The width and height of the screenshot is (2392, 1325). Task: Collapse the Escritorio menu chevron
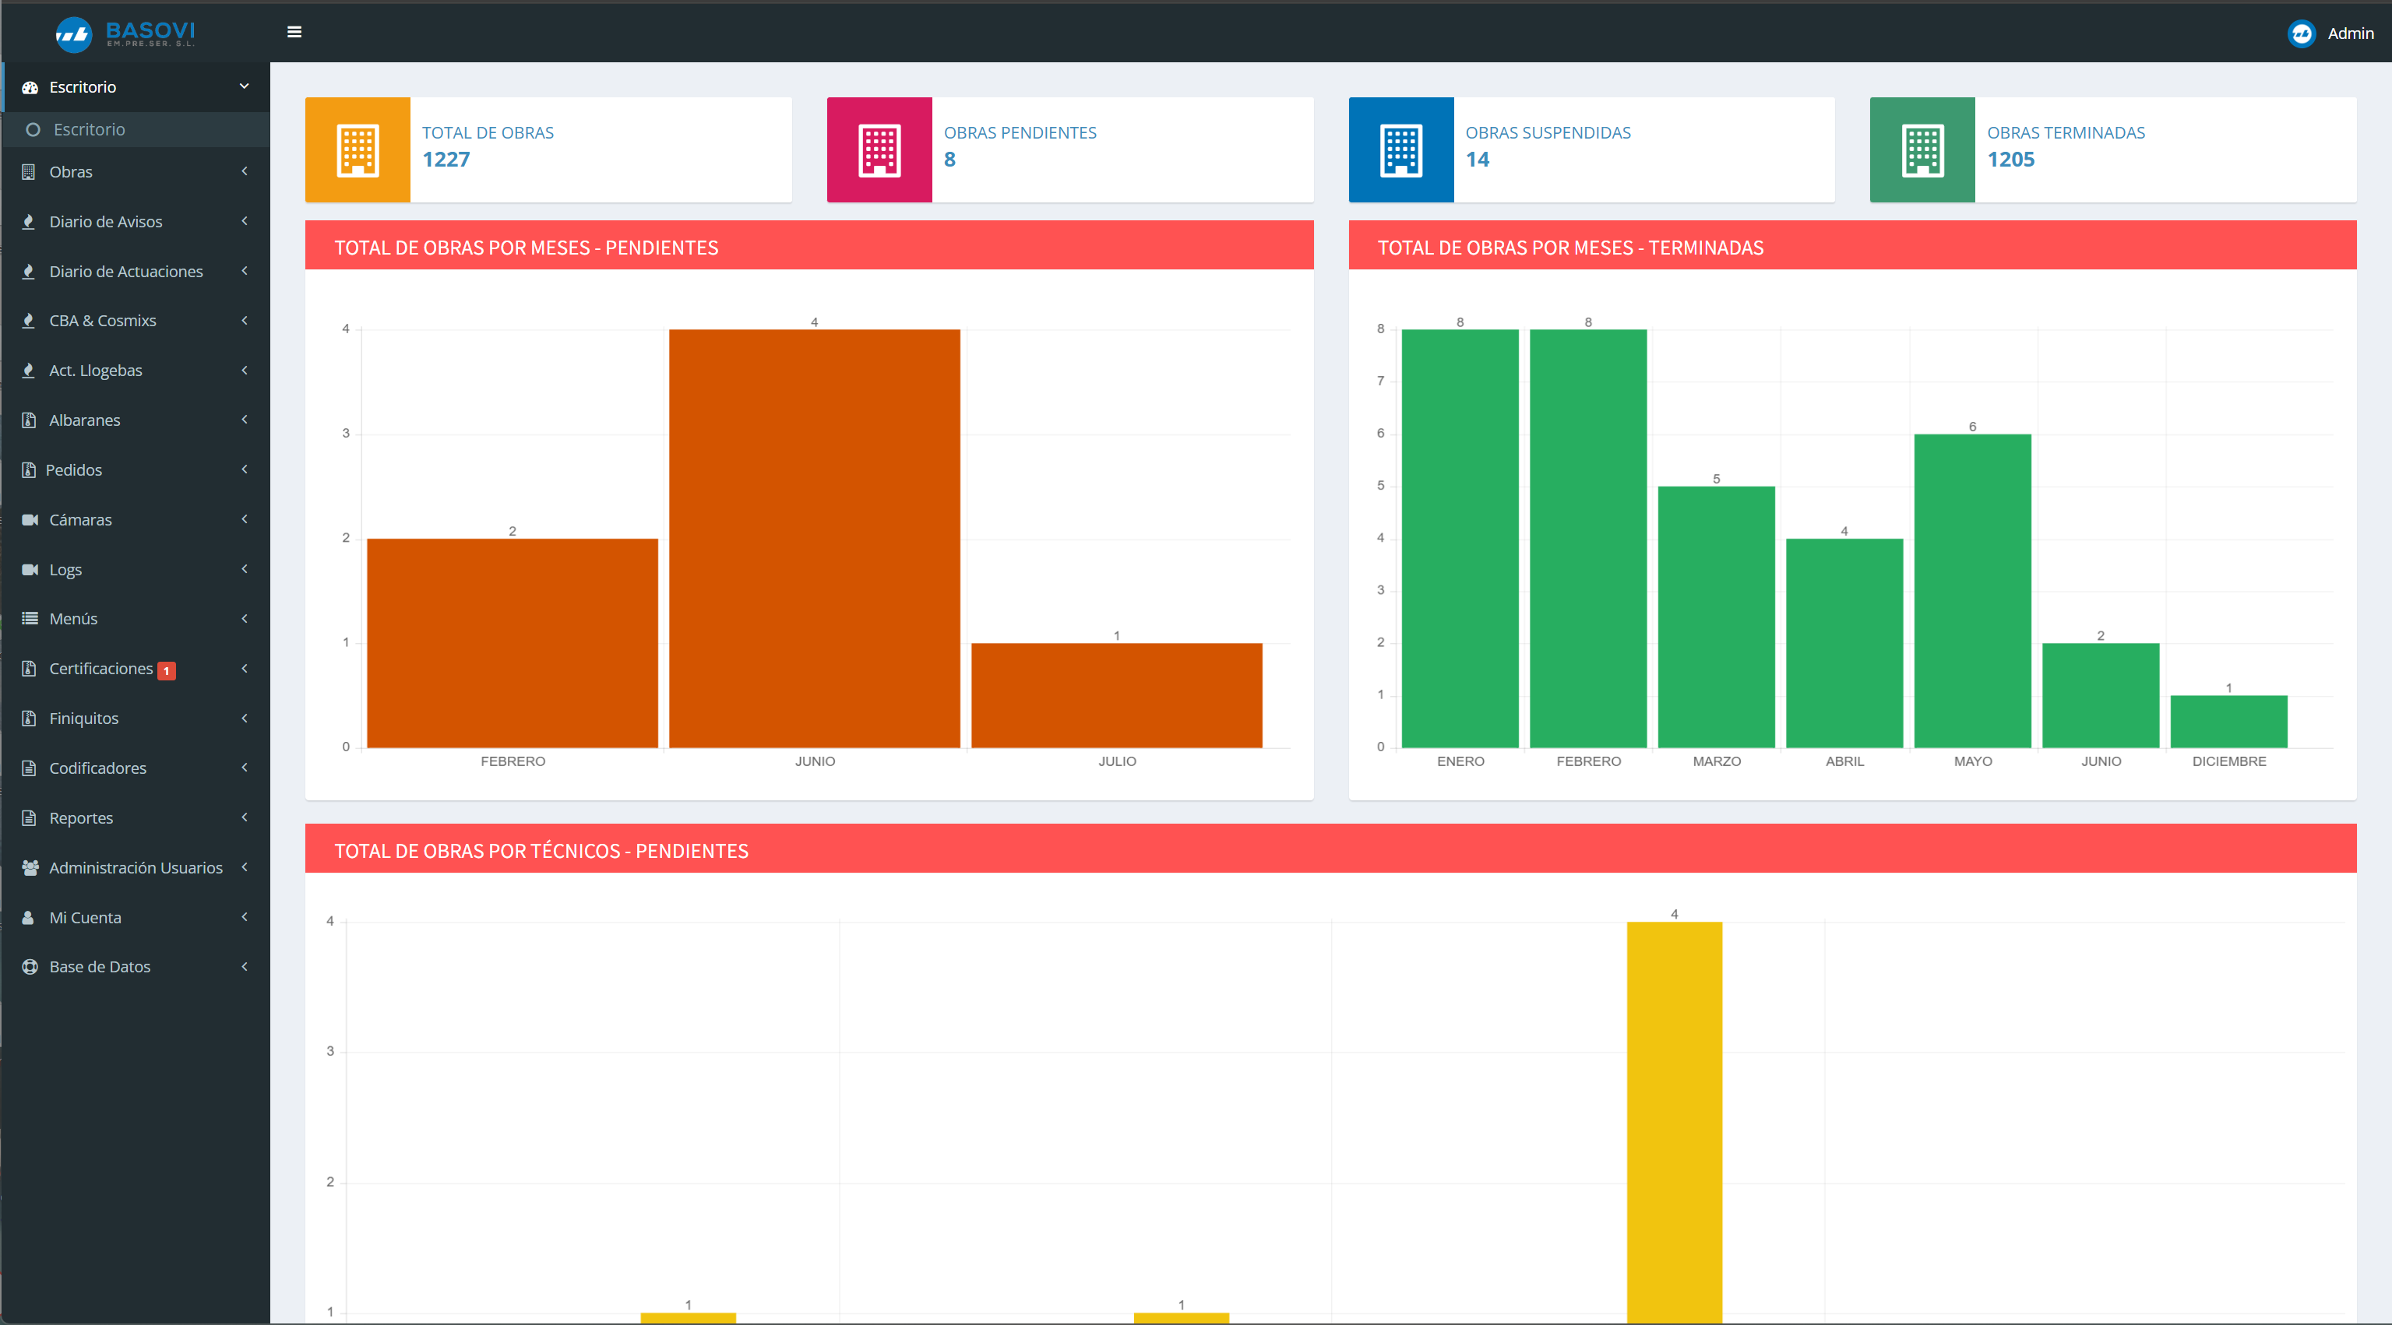[245, 86]
